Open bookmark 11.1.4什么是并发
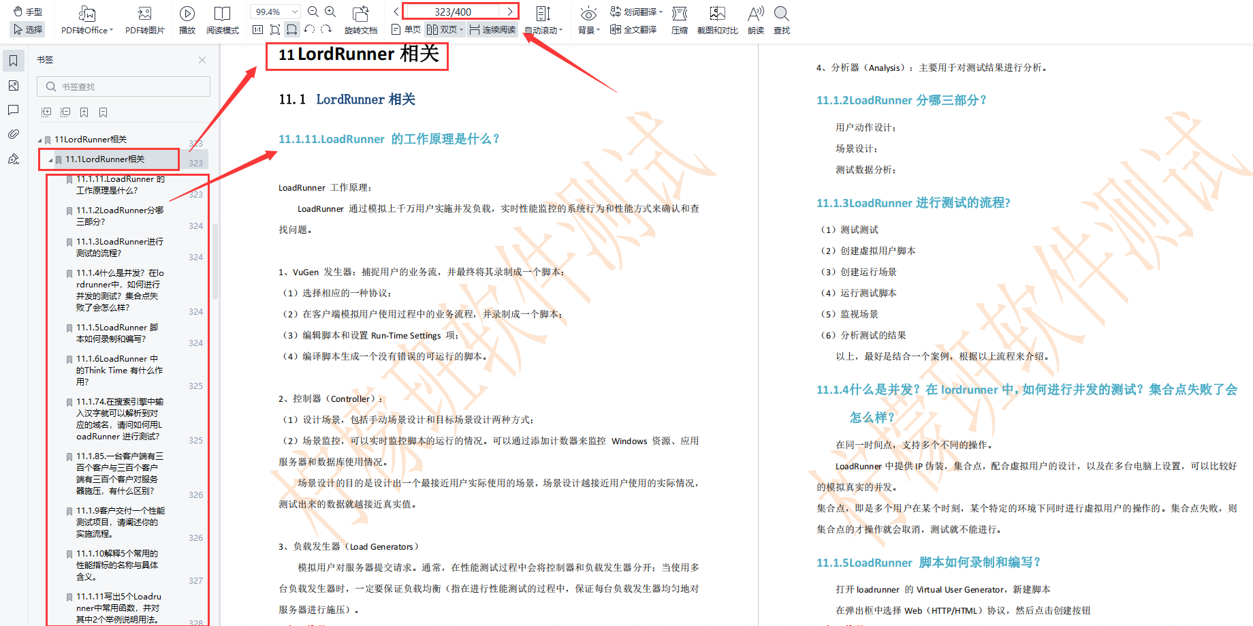This screenshot has width=1253, height=626. pos(120,290)
